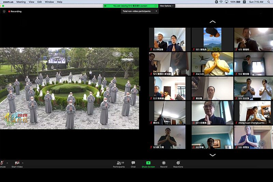This screenshot has height=182, width=273.
Task: Toggle Start Video camera button
Action: (x=17, y=163)
